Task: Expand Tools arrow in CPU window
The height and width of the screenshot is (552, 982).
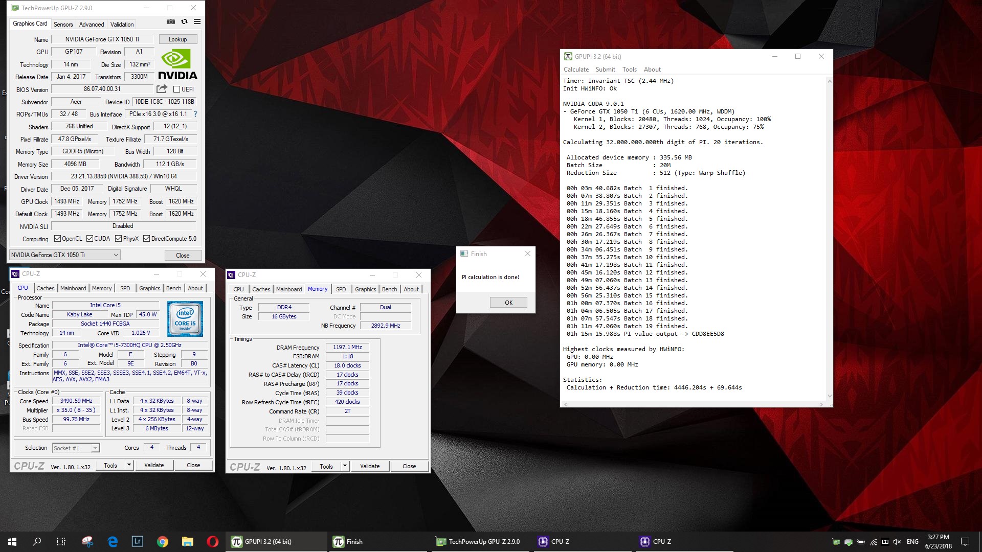Action: click(129, 465)
